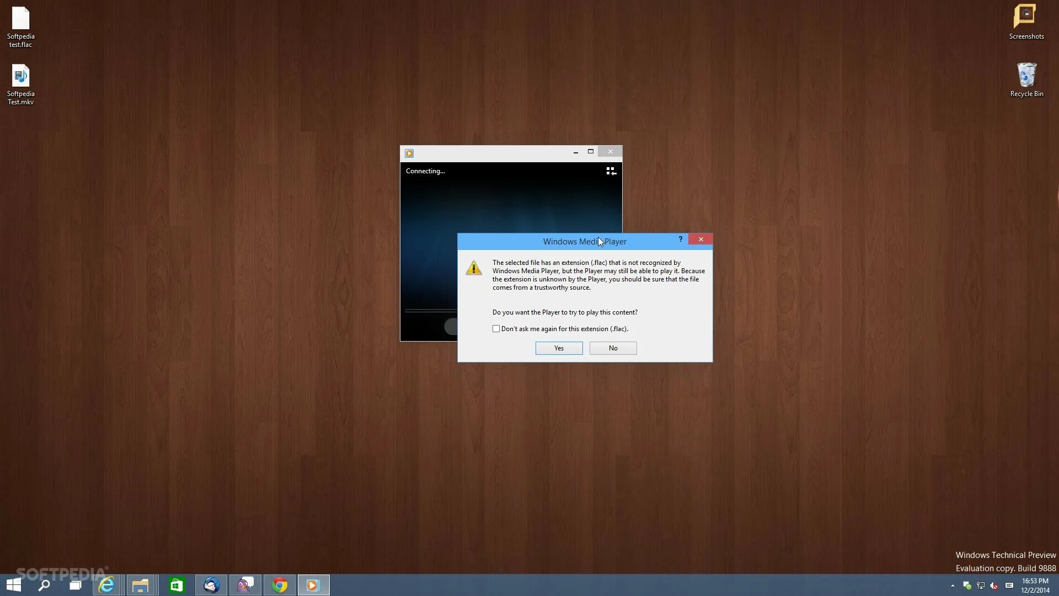The width and height of the screenshot is (1059, 596).
Task: Open Internet Explorer from the taskbar
Action: (x=106, y=585)
